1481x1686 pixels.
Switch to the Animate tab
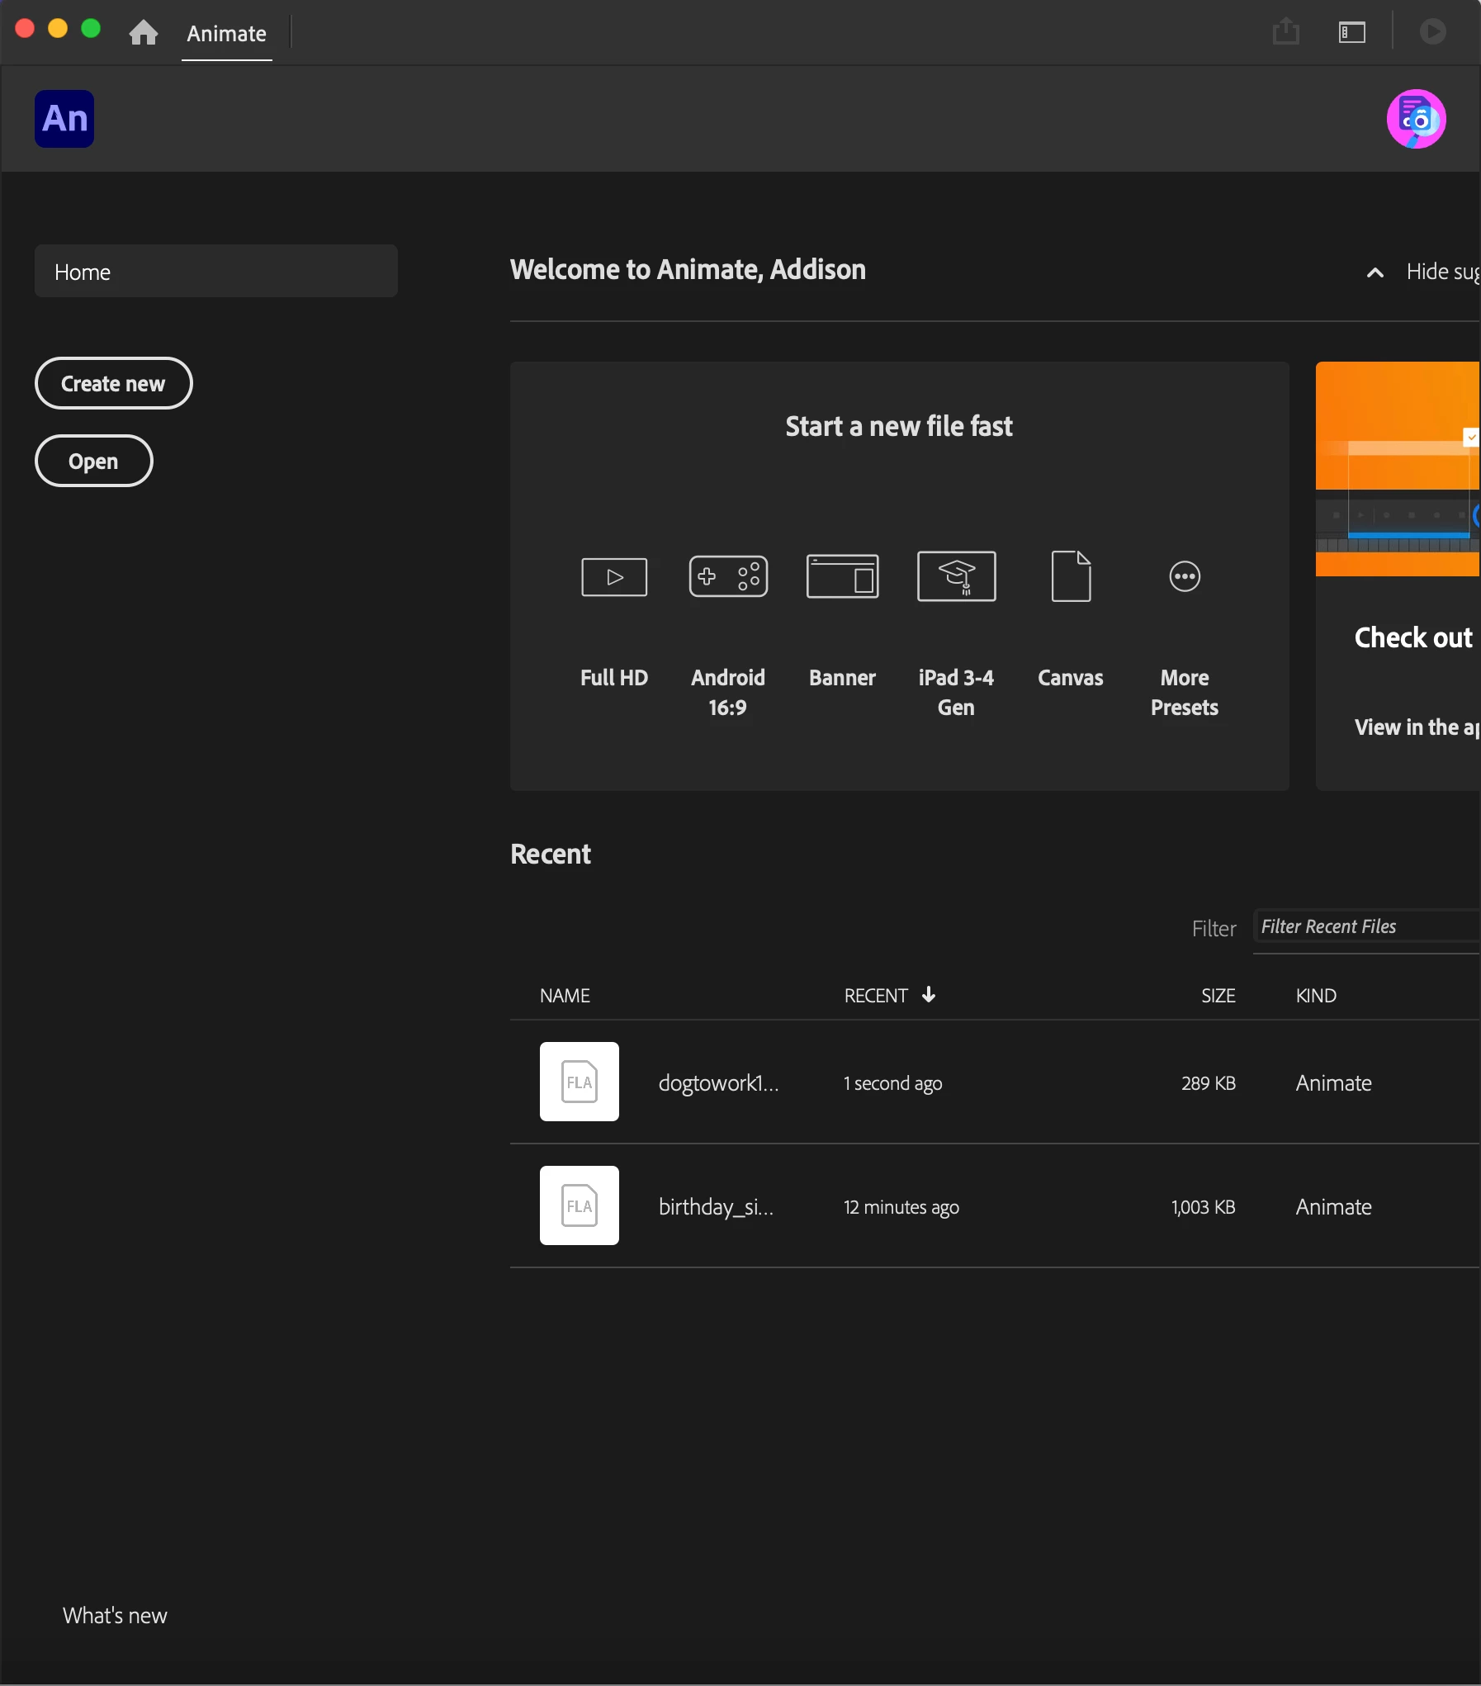coord(226,34)
